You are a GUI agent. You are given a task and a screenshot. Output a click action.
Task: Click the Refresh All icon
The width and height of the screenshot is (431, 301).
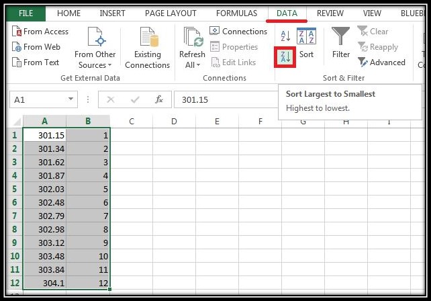point(193,37)
